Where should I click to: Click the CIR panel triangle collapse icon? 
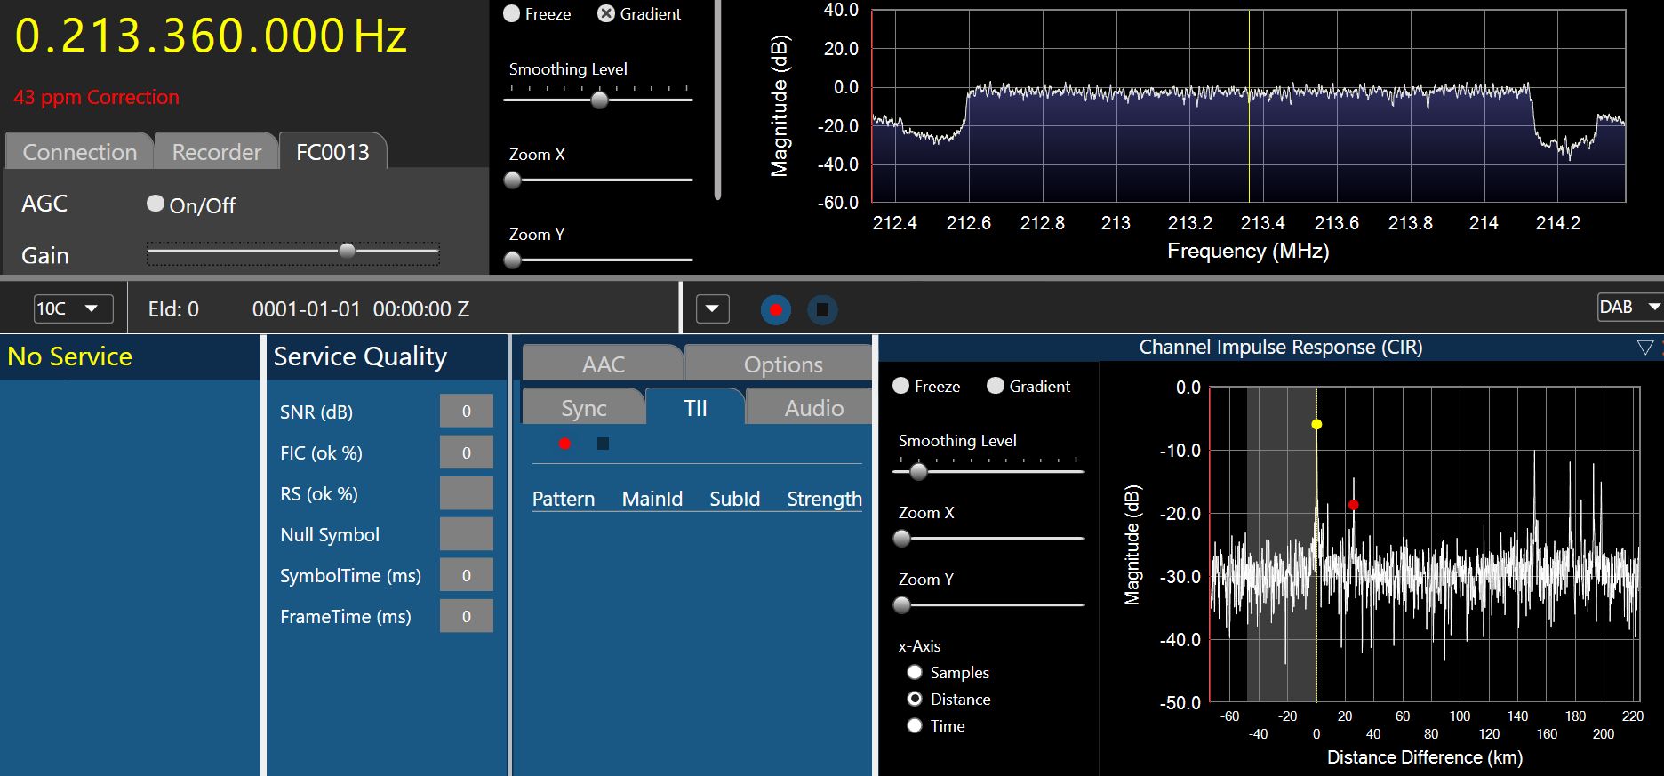click(1644, 348)
